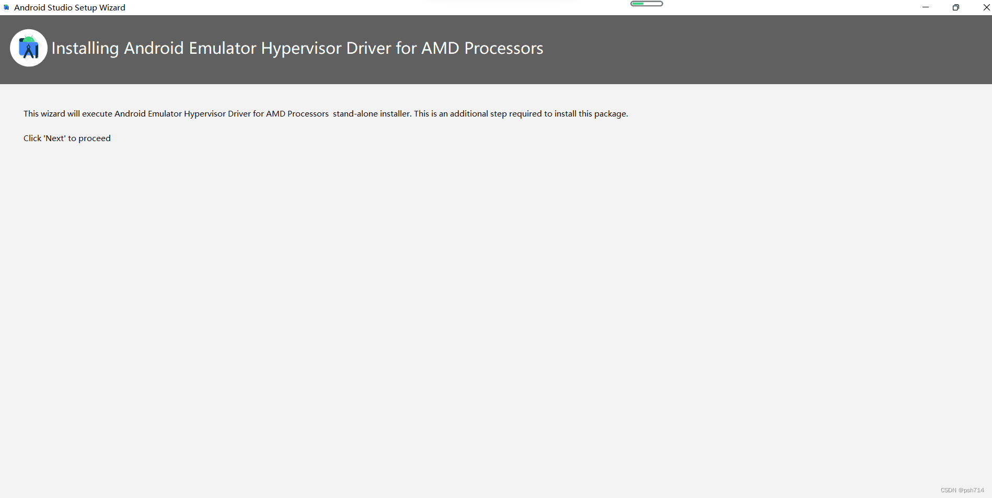Click the 'This wizard will execute' description text
This screenshot has height=498, width=992.
click(x=326, y=114)
